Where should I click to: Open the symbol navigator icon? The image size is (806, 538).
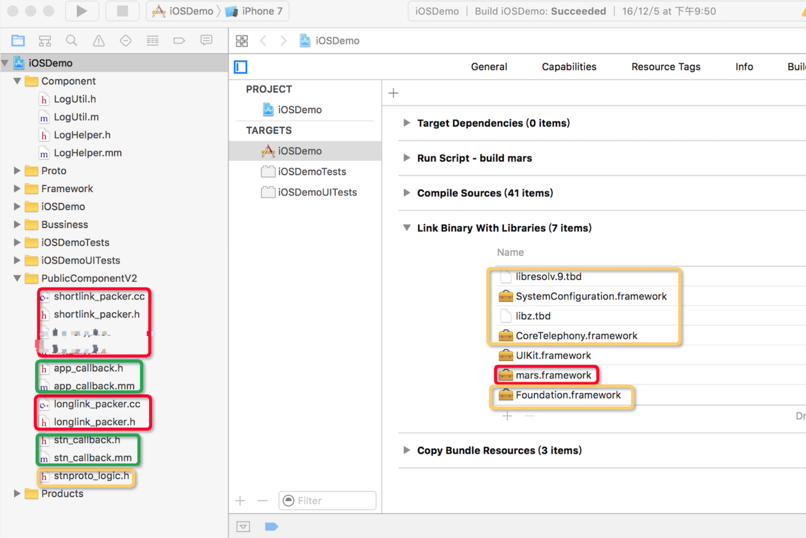tap(45, 41)
